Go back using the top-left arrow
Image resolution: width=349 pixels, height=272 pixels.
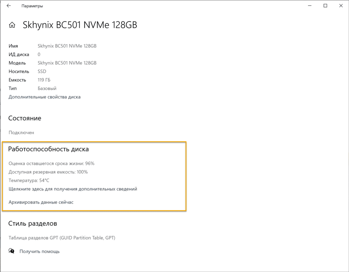tap(9, 6)
